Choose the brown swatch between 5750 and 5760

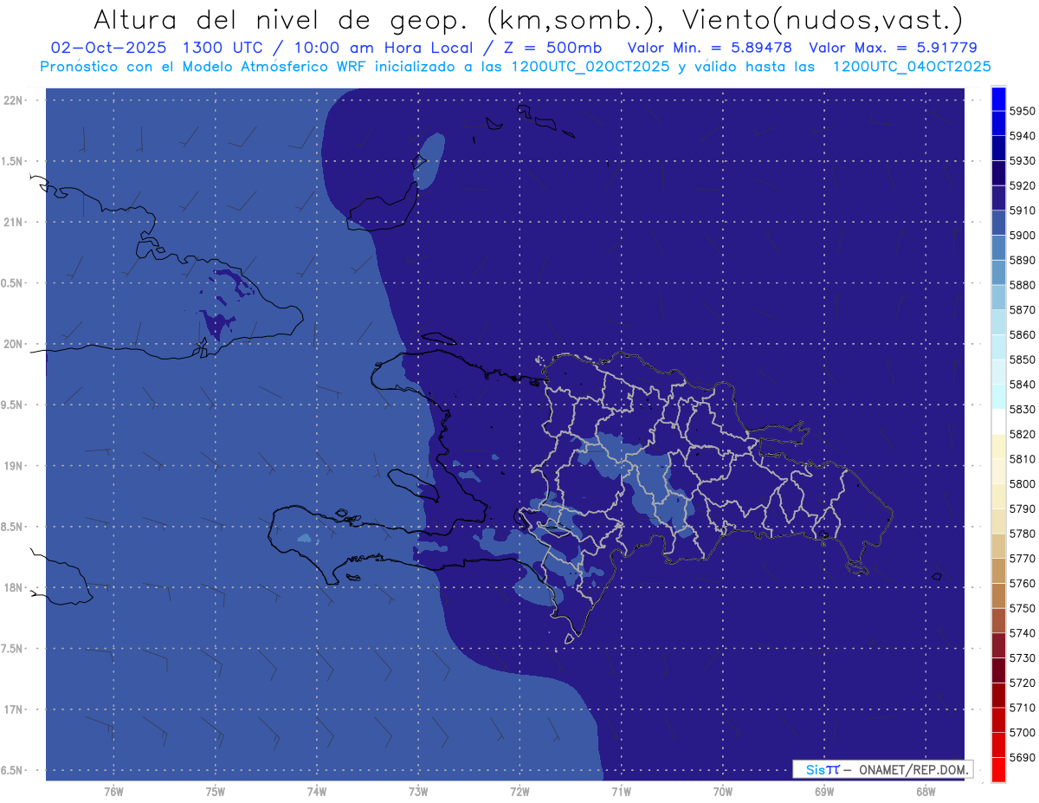pos(998,595)
